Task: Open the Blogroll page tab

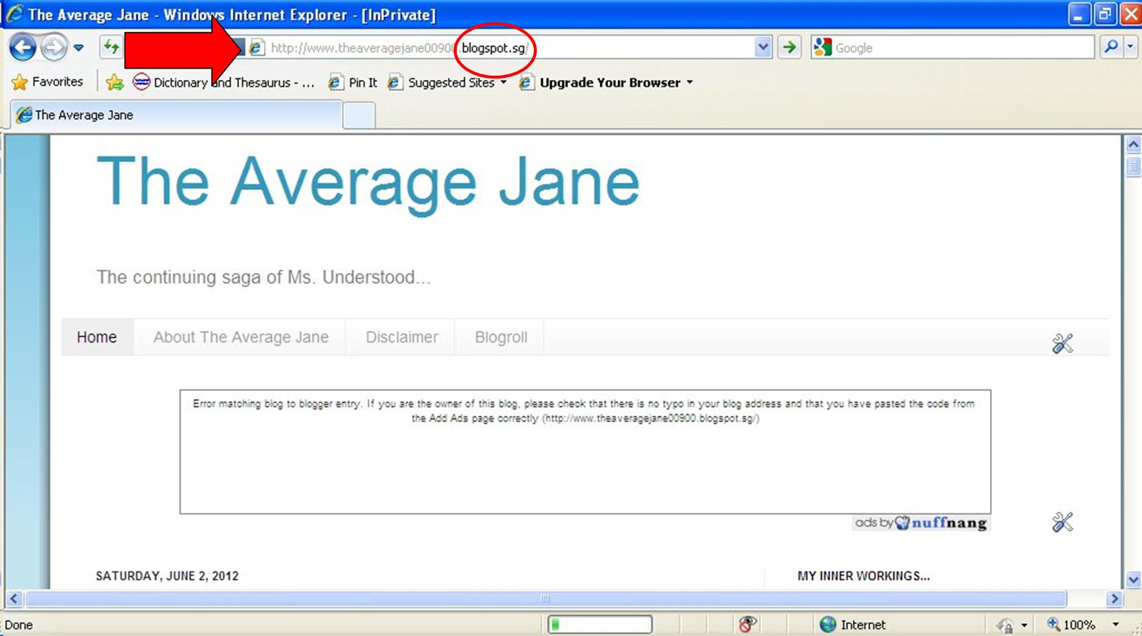Action: pyautogui.click(x=501, y=337)
